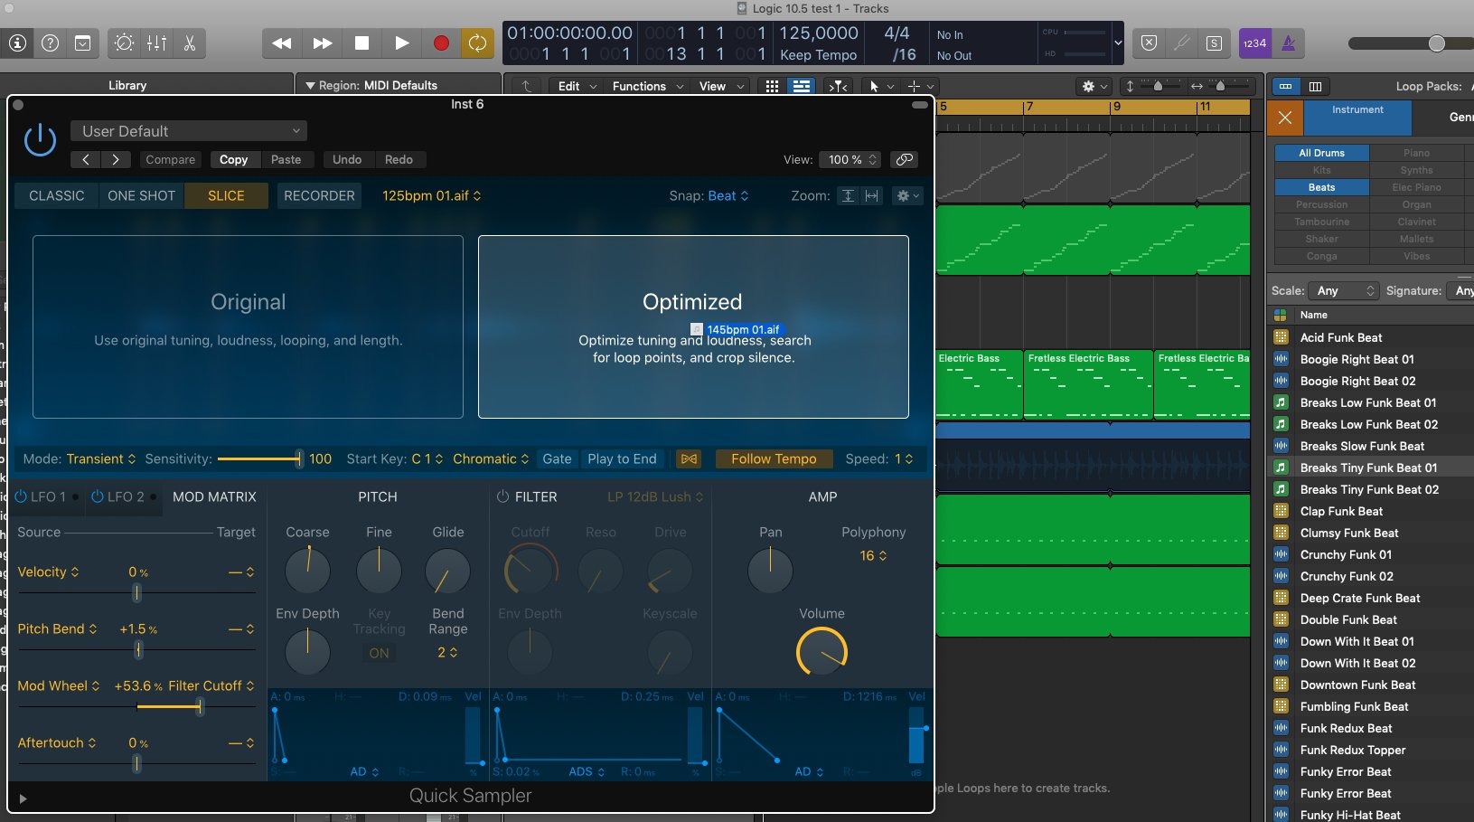Image resolution: width=1474 pixels, height=822 pixels.
Task: Open the User Default preset dropdown
Action: pos(190,131)
